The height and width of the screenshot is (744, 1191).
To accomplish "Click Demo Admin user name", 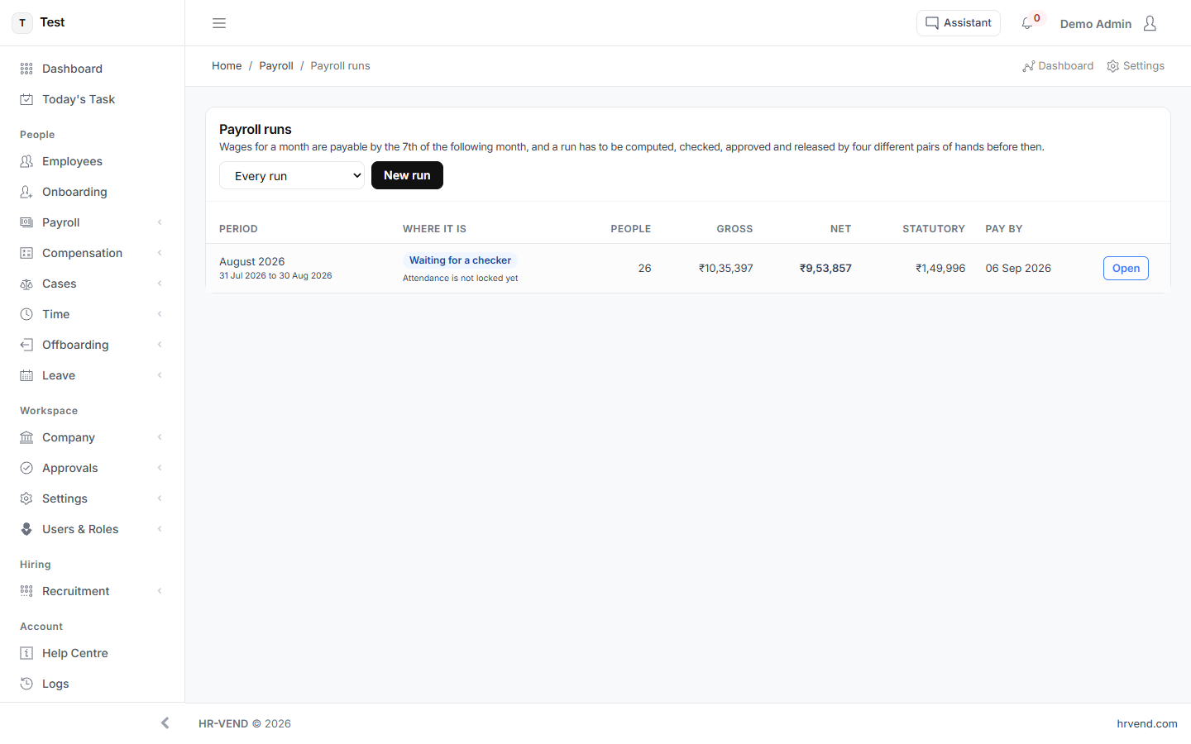I will [x=1096, y=24].
